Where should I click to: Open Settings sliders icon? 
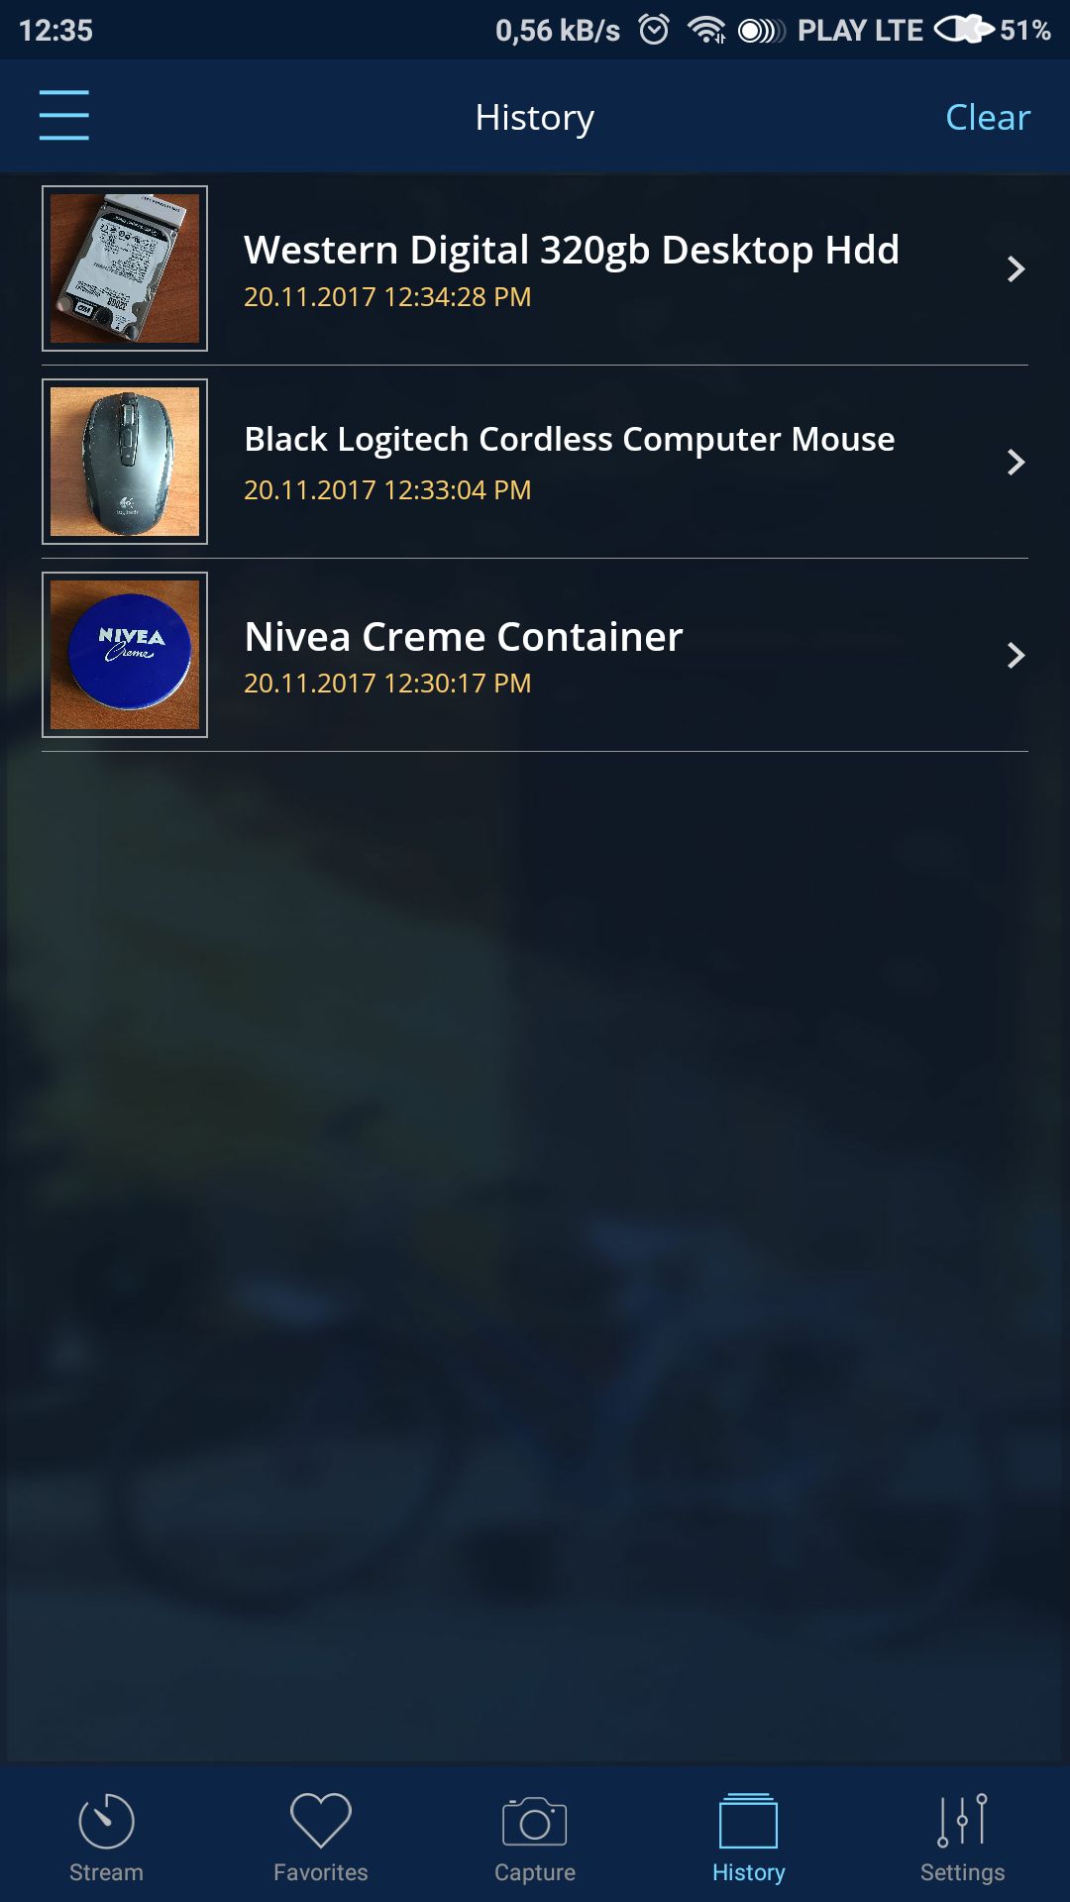963,1821
